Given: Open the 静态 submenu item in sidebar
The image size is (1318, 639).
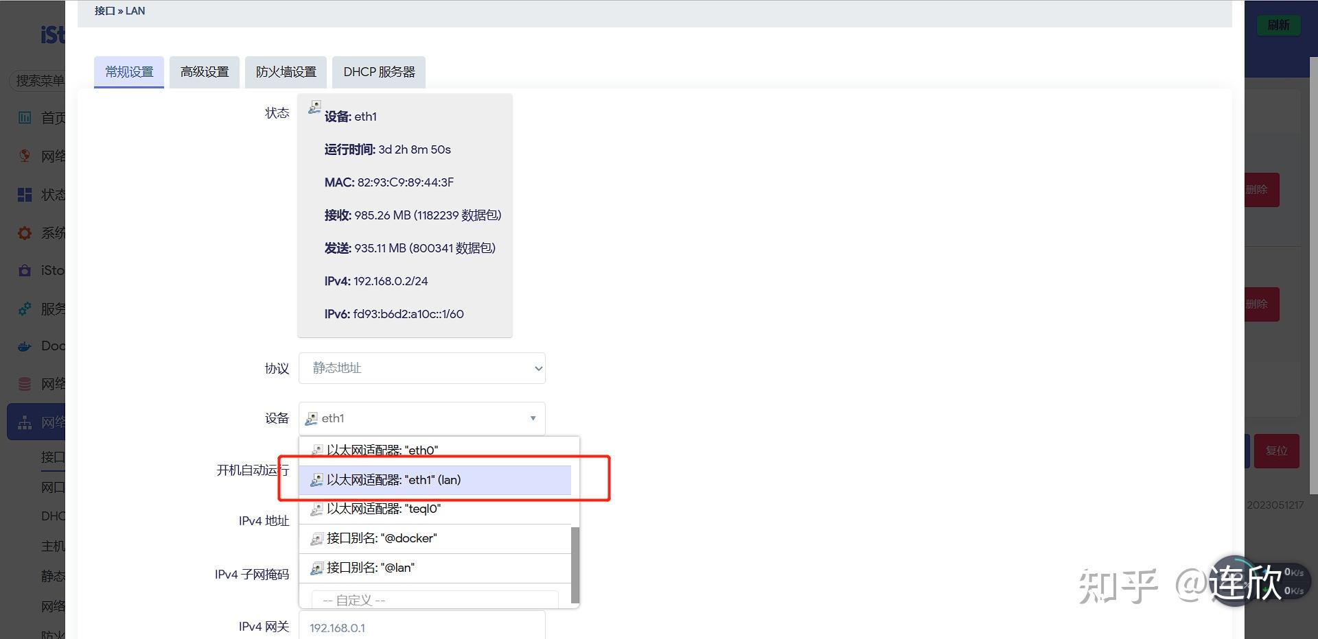Looking at the screenshot, I should tap(53, 577).
